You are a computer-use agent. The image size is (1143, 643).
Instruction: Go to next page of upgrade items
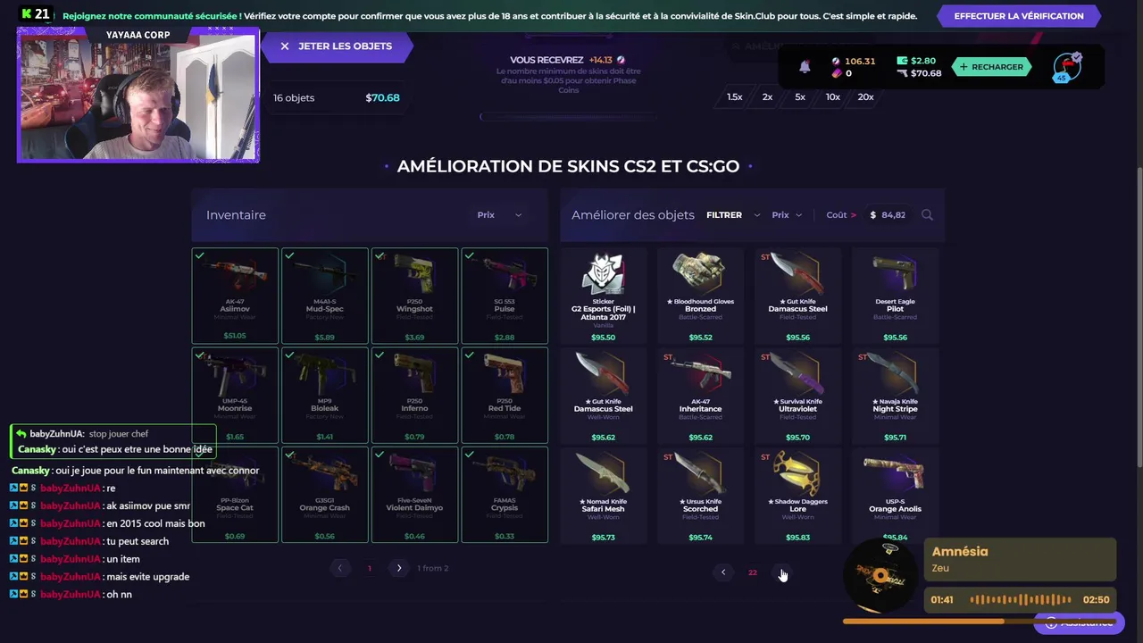(783, 572)
